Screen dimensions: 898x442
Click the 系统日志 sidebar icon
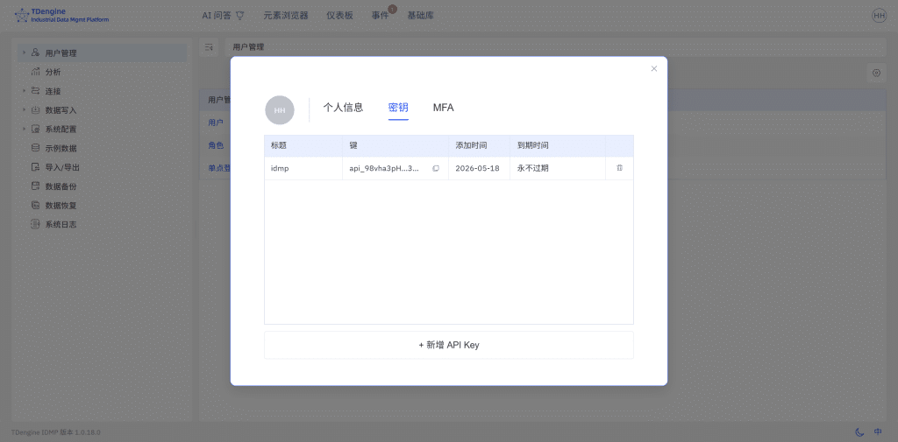pyautogui.click(x=35, y=225)
